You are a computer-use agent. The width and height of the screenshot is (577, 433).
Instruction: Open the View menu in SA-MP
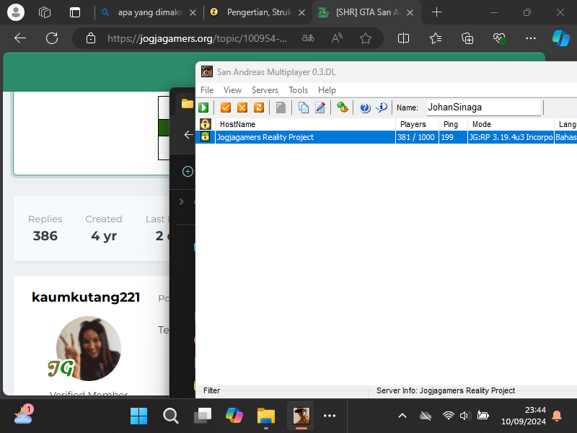tap(232, 90)
